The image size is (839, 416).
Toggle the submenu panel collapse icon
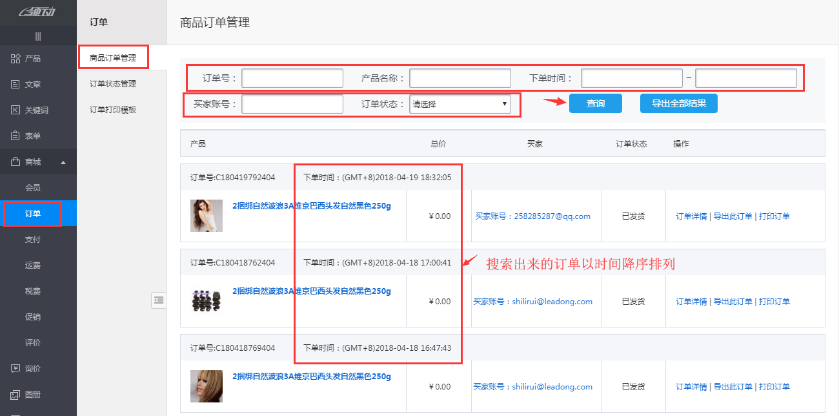[x=159, y=300]
